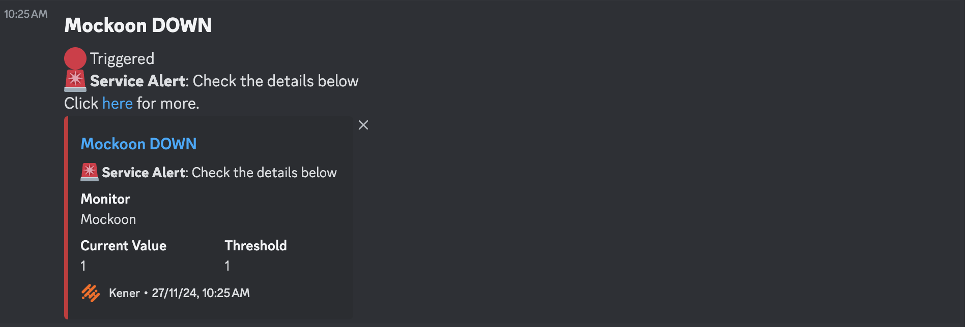Click the red accent stripe on the embed
This screenshot has width=965, height=327.
tap(67, 217)
